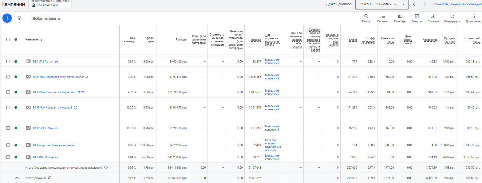Sort by the Стоимость/конв. column header
482x183 pixels.
pos(472,40)
